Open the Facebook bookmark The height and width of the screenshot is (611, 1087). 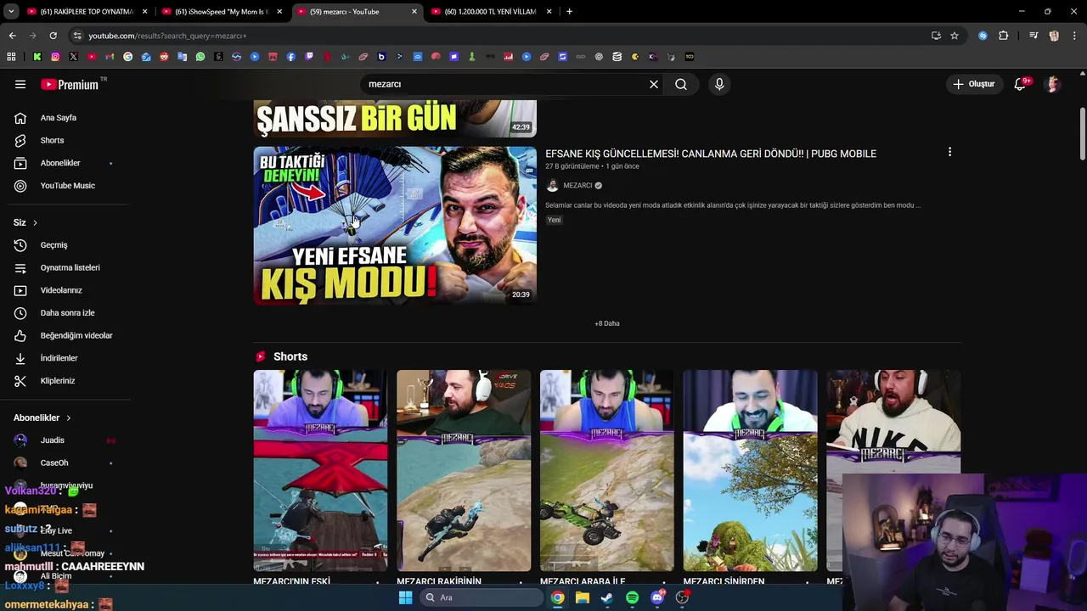click(291, 57)
